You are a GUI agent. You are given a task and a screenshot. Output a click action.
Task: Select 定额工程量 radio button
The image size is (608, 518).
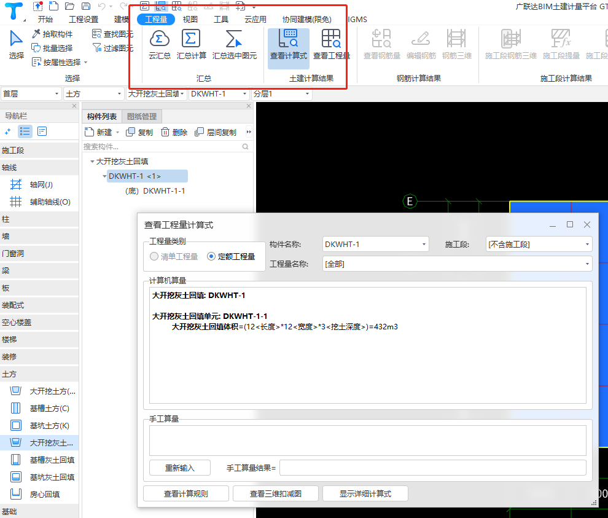(x=211, y=256)
